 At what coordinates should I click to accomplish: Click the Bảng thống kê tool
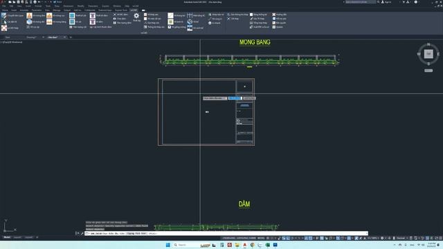(258, 15)
